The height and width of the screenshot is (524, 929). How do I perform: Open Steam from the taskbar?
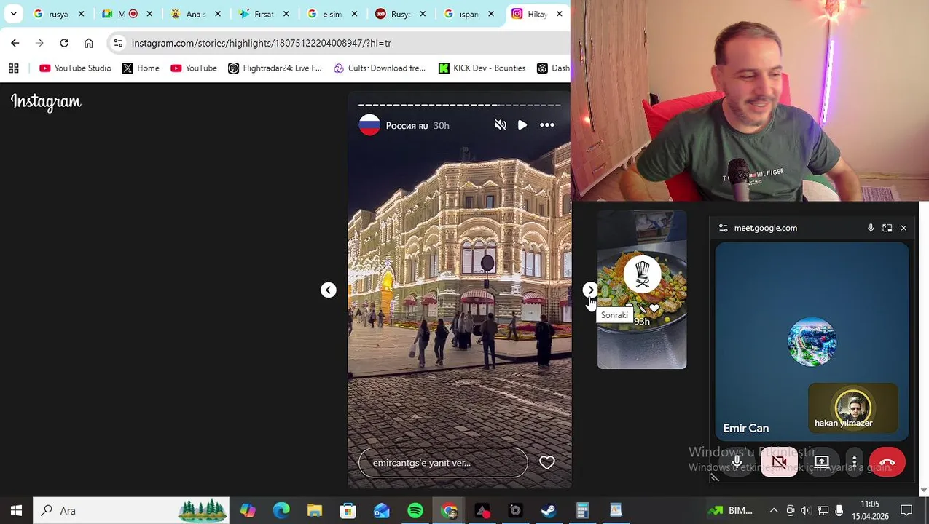pos(549,510)
